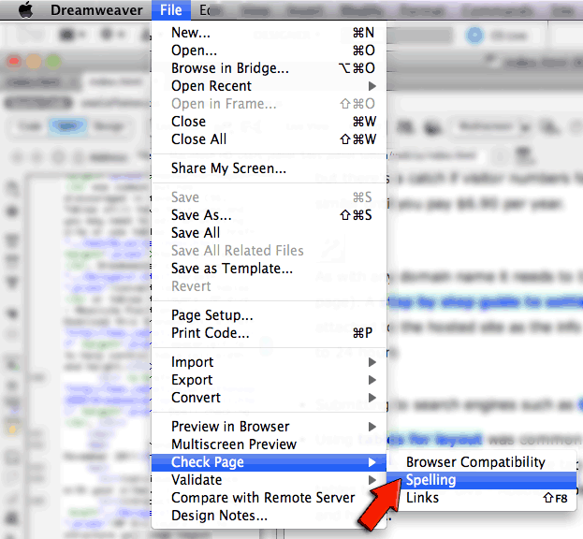
Task: Open Design Notes...
Action: click(270, 516)
